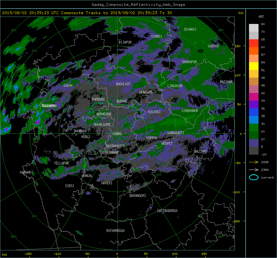Click the UTC Composite Tracks timestamp header
Screen dimensions: 277x258
(87, 13)
